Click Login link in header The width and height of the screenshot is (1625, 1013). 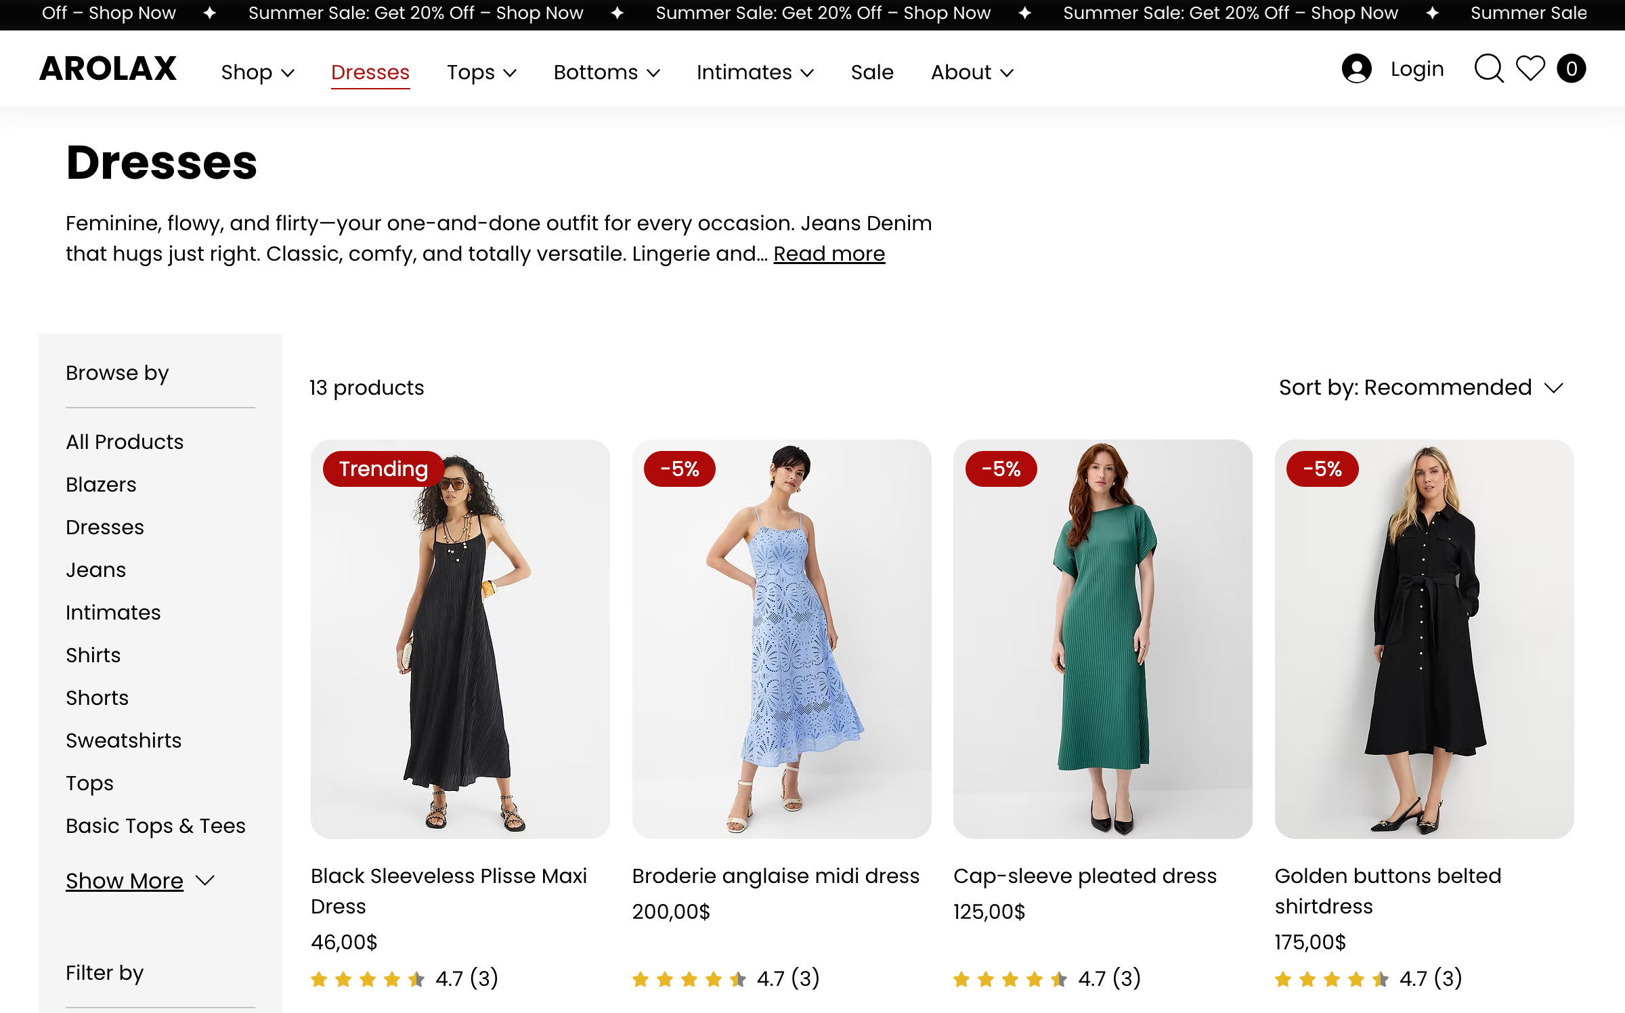click(x=1417, y=68)
